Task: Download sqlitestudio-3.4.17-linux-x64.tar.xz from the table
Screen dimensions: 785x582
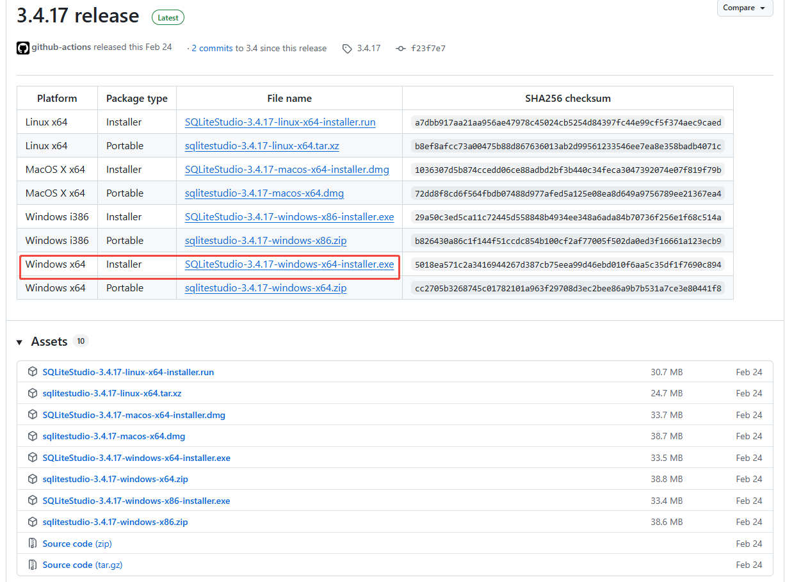Action: (x=262, y=146)
